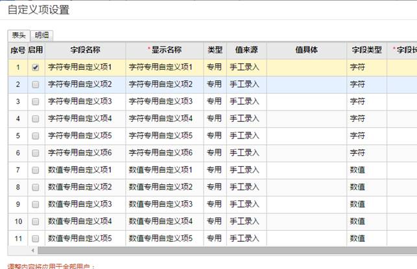The width and height of the screenshot is (417, 269).
Task: Select 类型 cell 专用 in row 6
Action: (215, 153)
